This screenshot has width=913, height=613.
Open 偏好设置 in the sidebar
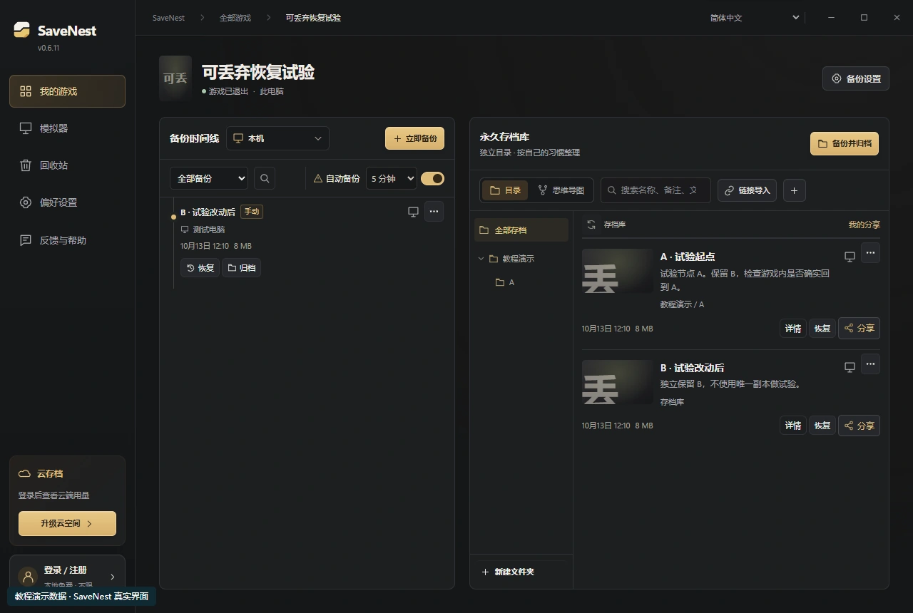click(x=68, y=202)
